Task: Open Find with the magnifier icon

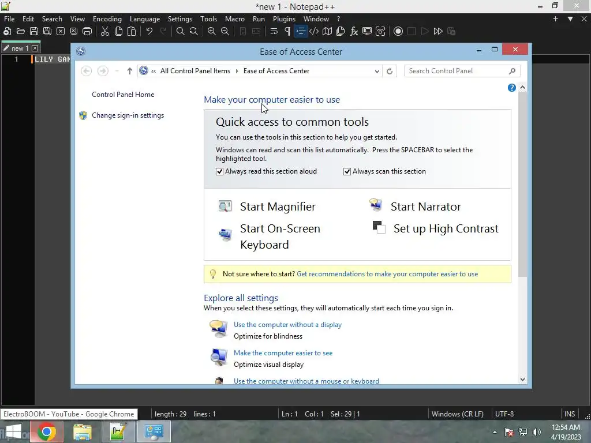Action: (x=181, y=31)
